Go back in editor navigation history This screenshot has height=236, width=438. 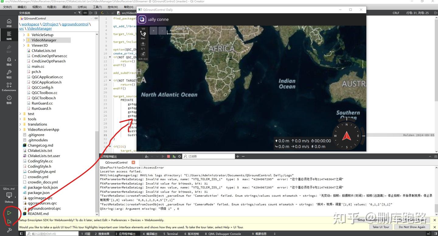pos(102,13)
